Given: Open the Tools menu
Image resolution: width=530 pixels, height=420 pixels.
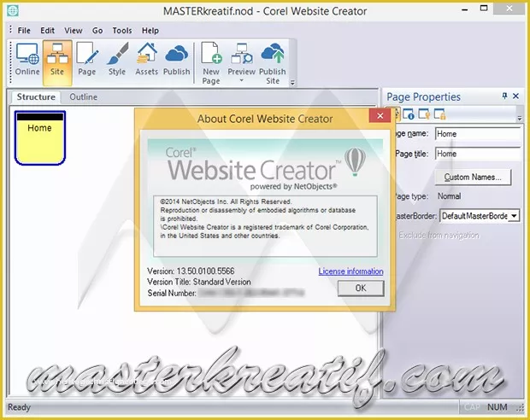Looking at the screenshot, I should [122, 31].
